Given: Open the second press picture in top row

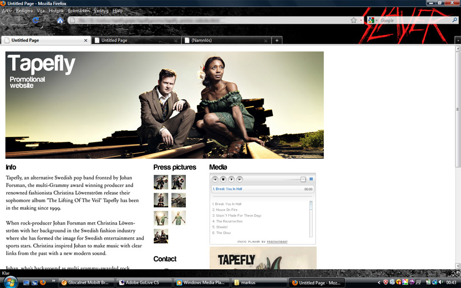Looking at the screenshot, I should pos(179,182).
